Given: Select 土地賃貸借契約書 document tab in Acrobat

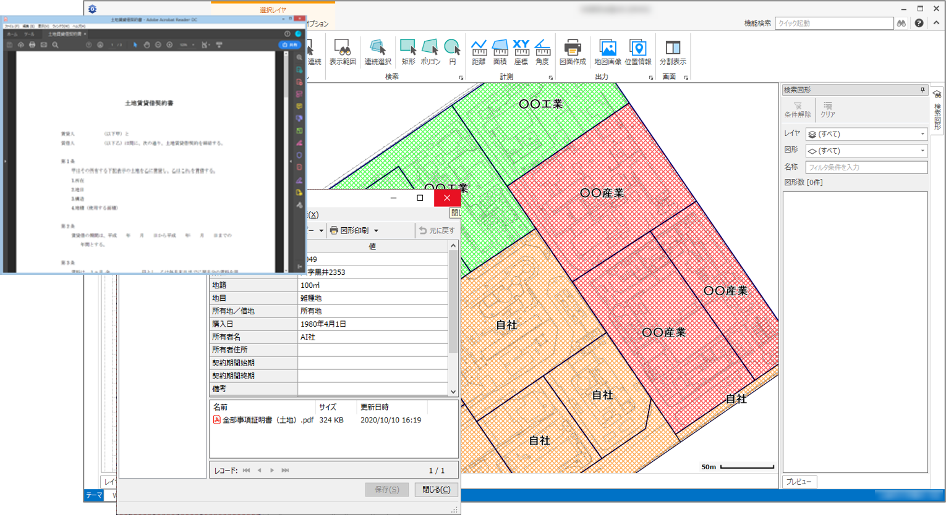Looking at the screenshot, I should pyautogui.click(x=64, y=34).
